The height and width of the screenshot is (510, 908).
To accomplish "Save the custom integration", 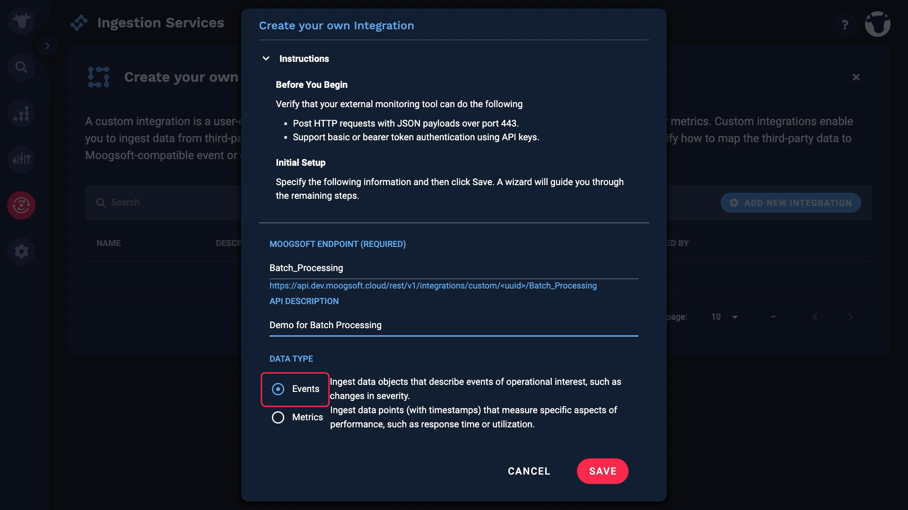I will point(602,471).
